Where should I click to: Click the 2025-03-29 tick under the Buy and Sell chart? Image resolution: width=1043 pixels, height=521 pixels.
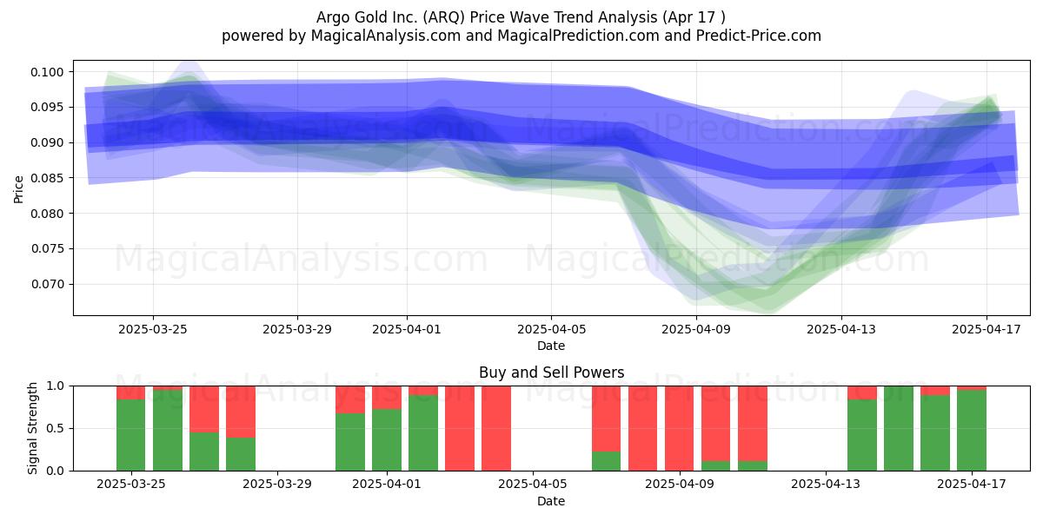point(276,485)
